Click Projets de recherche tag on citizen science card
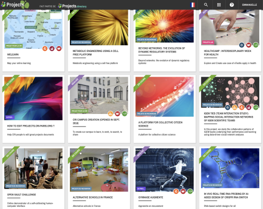Viewport: 263px width, 209px height. [147, 113]
